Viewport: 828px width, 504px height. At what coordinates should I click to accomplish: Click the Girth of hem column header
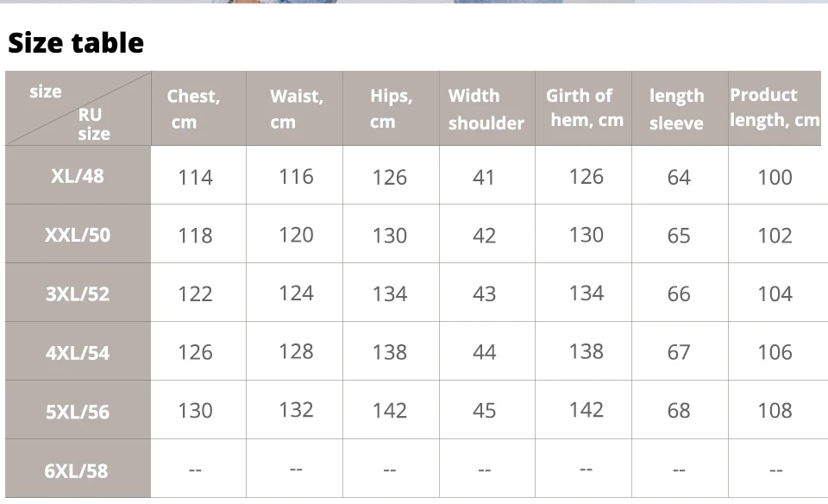coord(584,108)
